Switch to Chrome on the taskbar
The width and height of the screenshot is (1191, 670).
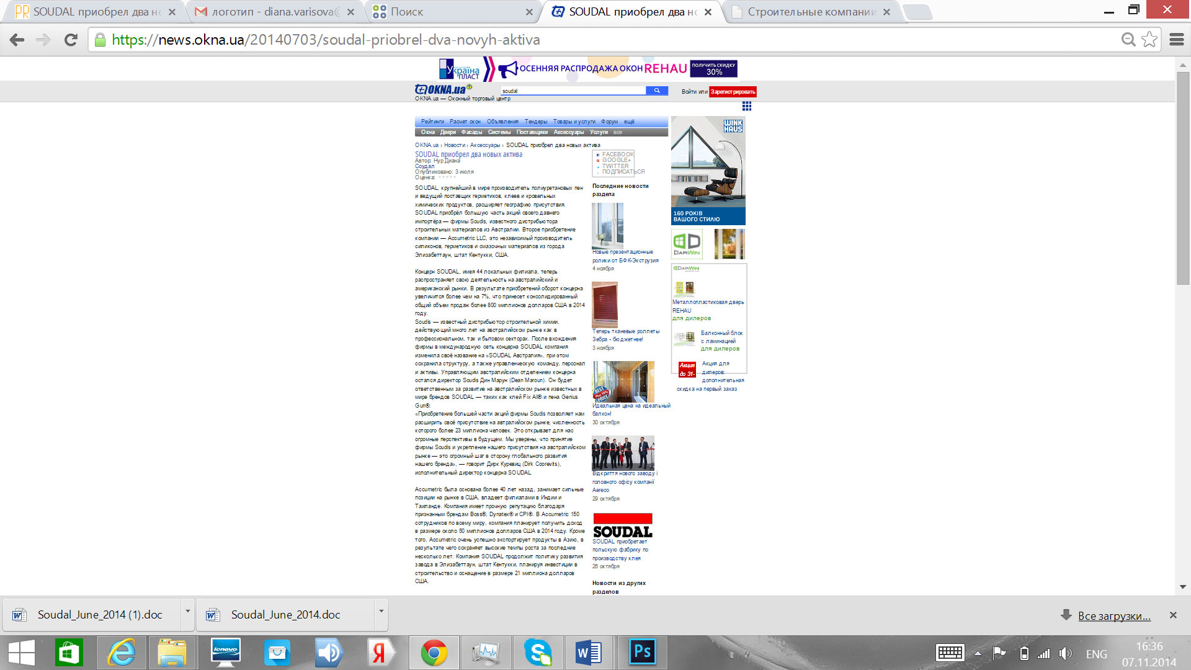(434, 653)
